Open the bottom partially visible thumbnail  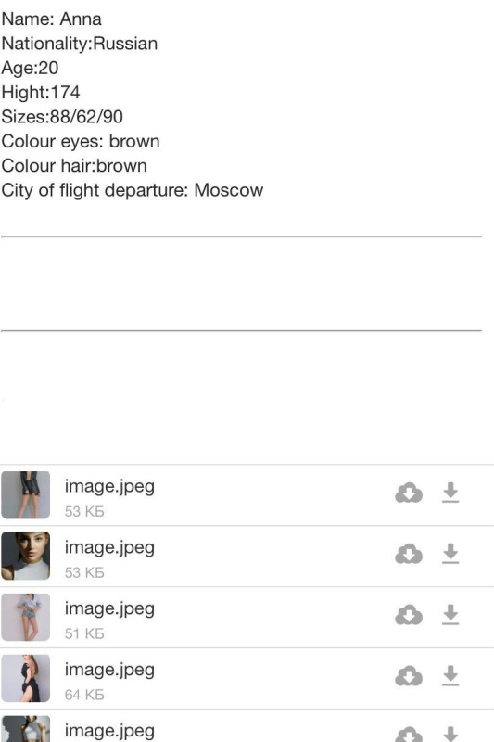[x=26, y=729]
